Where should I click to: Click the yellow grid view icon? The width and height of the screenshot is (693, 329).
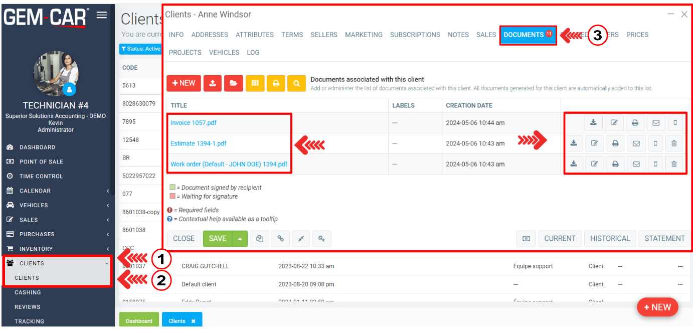click(255, 83)
